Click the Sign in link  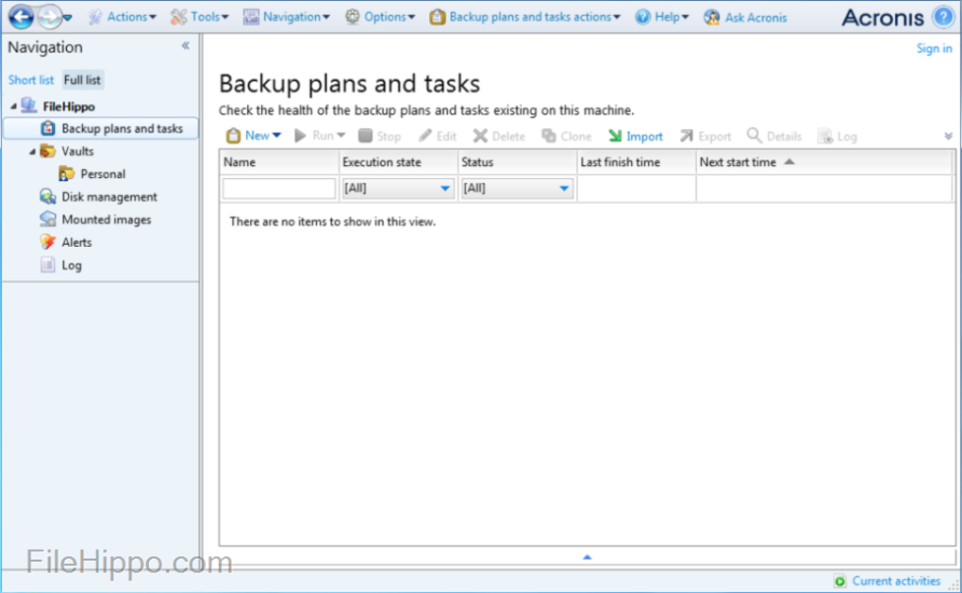(x=934, y=48)
